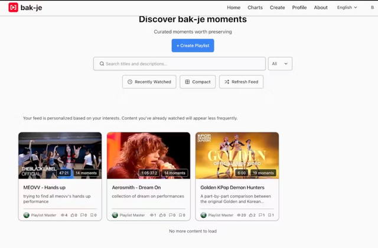Image resolution: width=378 pixels, height=248 pixels.
Task: Like the Golden KPop Demon Hunters playlist
Action: (x=250, y=215)
